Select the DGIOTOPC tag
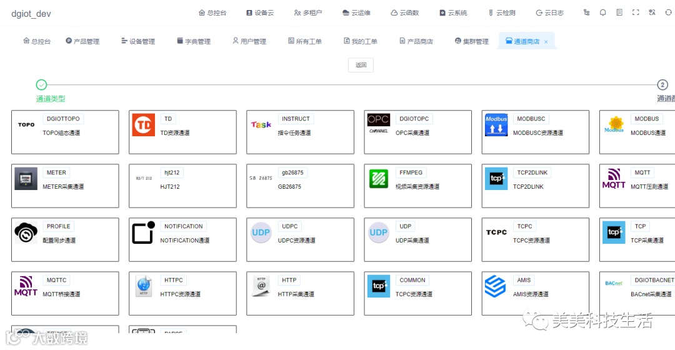The width and height of the screenshot is (675, 350). [x=414, y=119]
